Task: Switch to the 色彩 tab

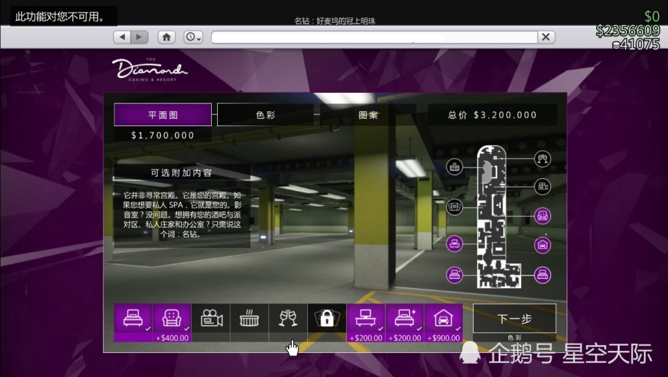Action: tap(265, 115)
